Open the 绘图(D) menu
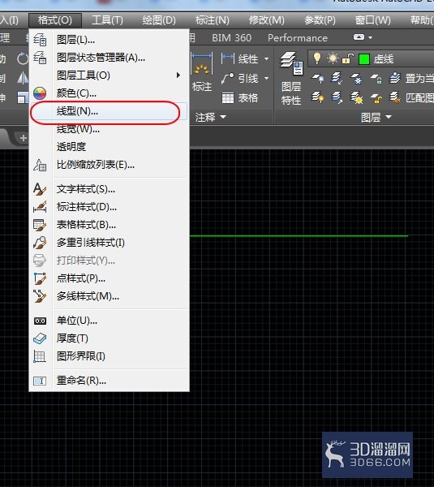 [x=159, y=20]
